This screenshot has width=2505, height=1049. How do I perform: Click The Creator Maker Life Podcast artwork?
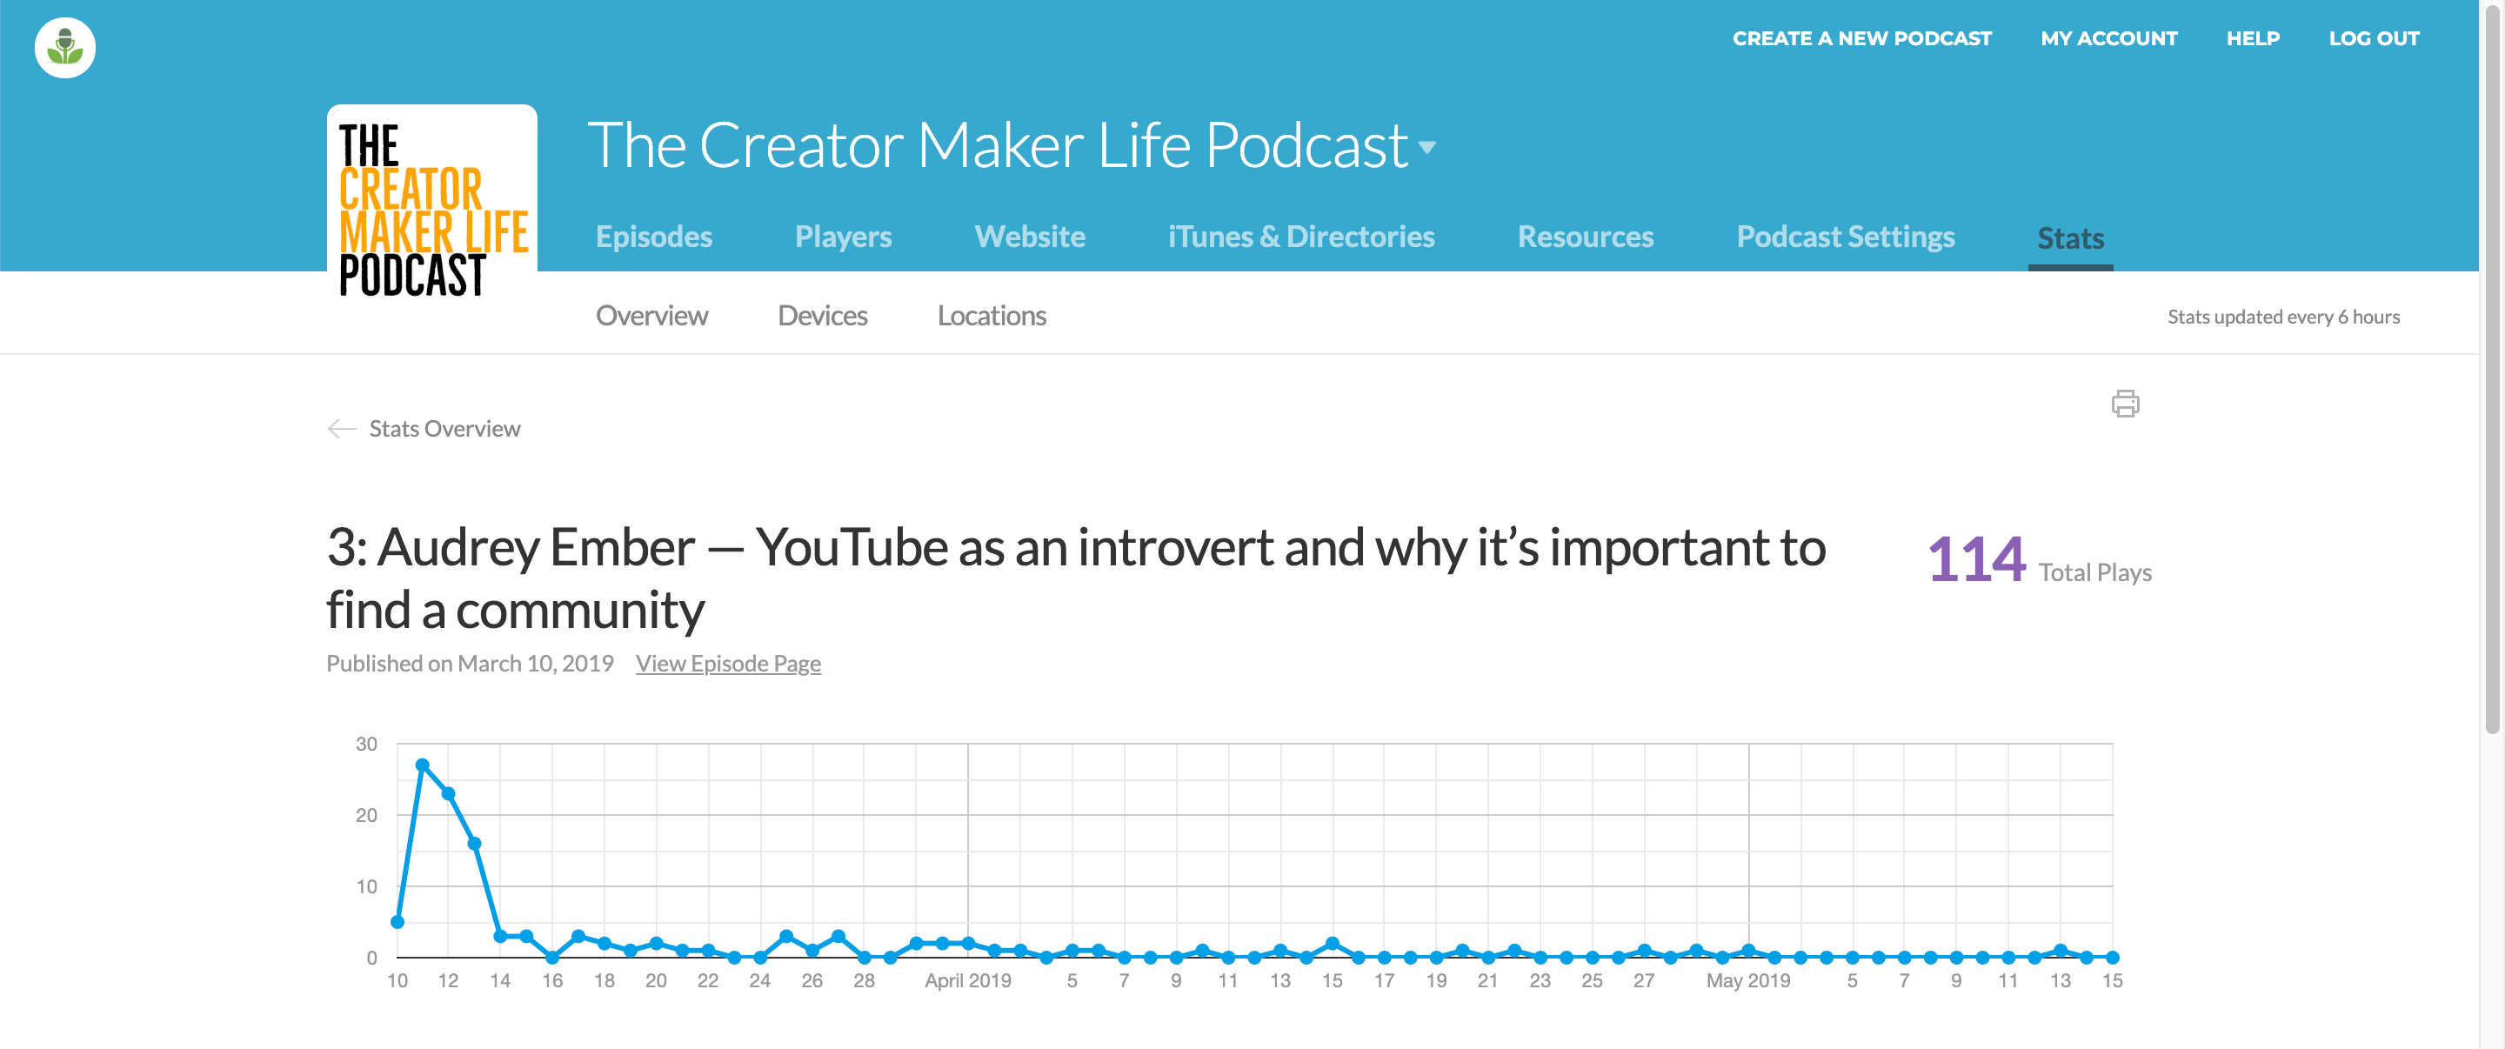pos(431,208)
